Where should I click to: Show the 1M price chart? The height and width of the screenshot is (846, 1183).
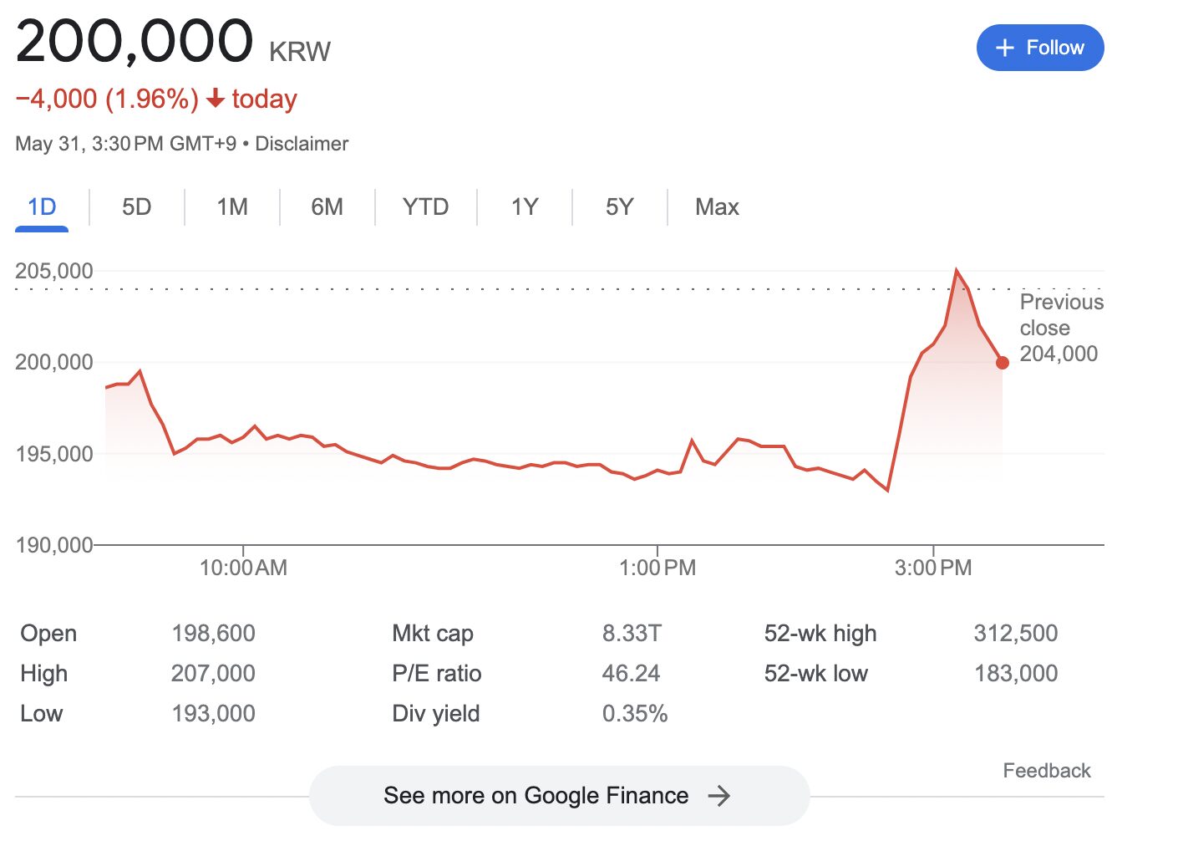pyautogui.click(x=232, y=206)
